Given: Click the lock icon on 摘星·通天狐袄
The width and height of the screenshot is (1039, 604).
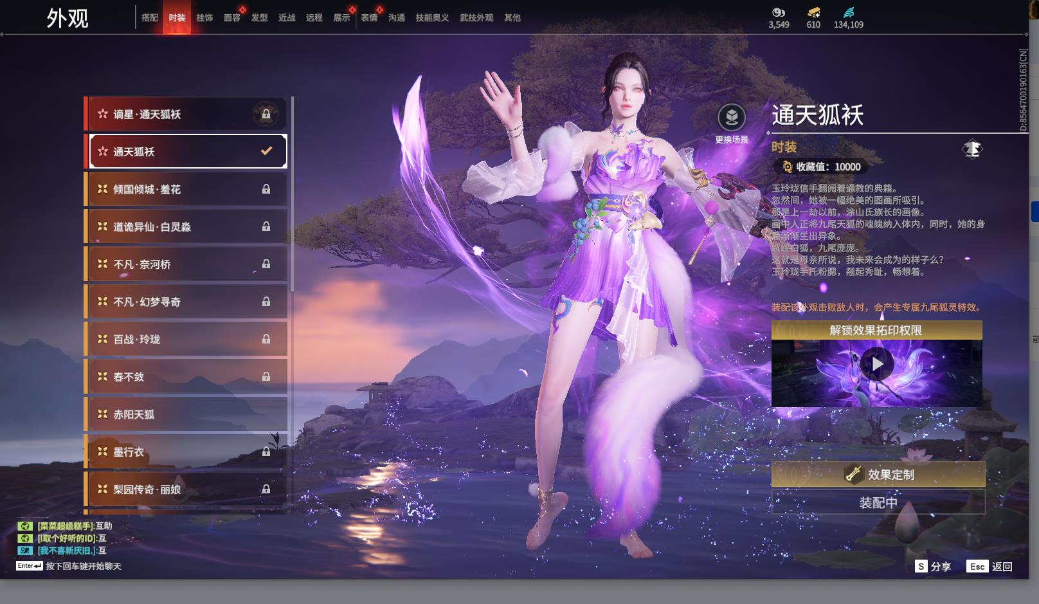Looking at the screenshot, I should point(266,114).
